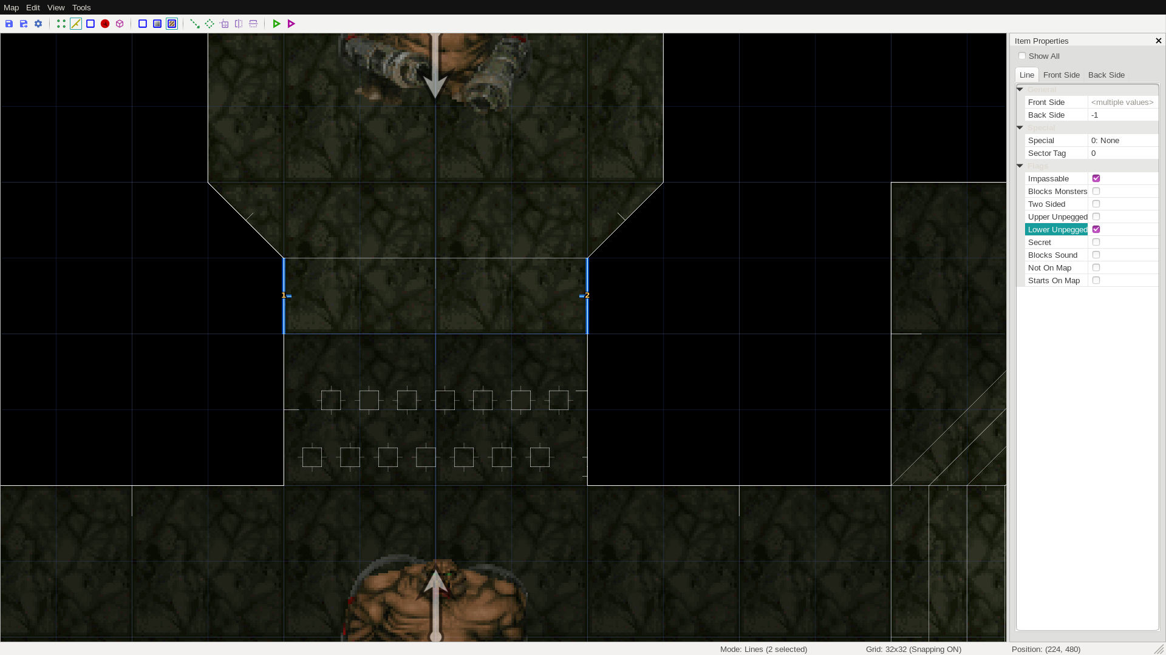1166x655 pixels.
Task: Enable the Show All checkbox
Action: point(1022,56)
